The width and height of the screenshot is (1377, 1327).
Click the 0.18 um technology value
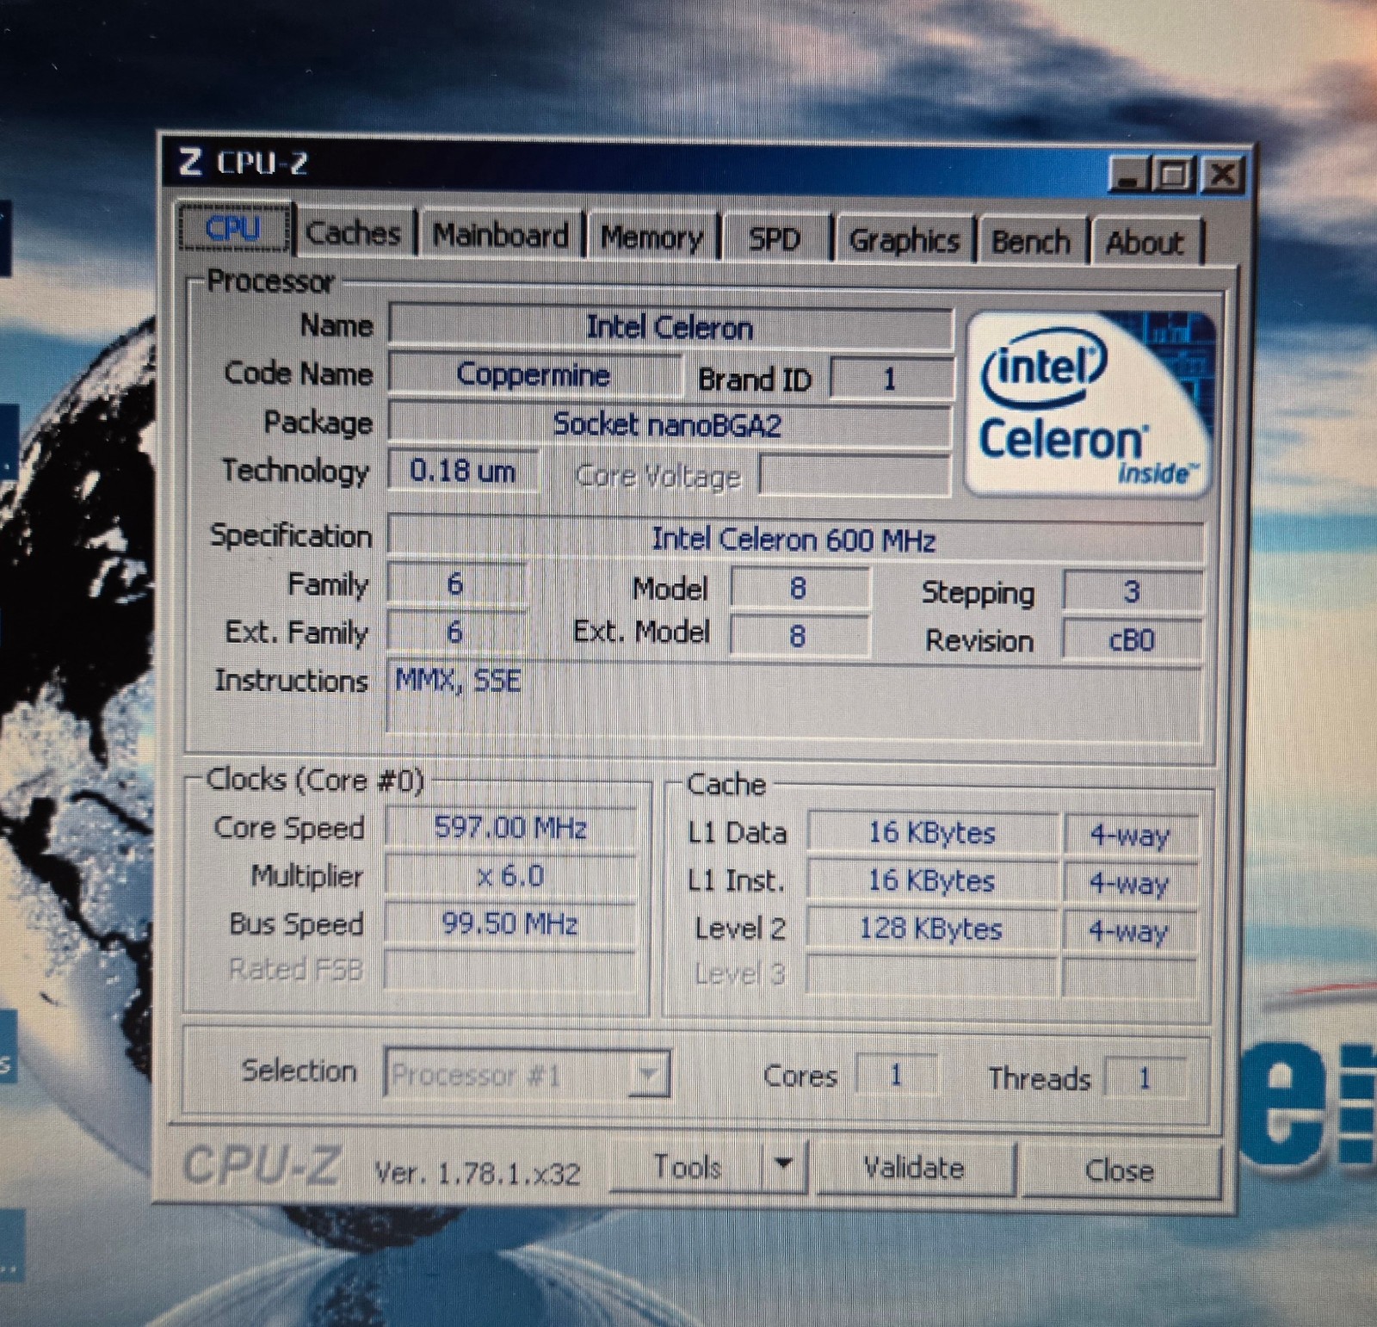coord(463,471)
